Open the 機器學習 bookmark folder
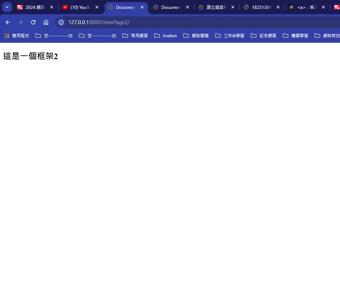The height and width of the screenshot is (282, 340). [x=295, y=35]
